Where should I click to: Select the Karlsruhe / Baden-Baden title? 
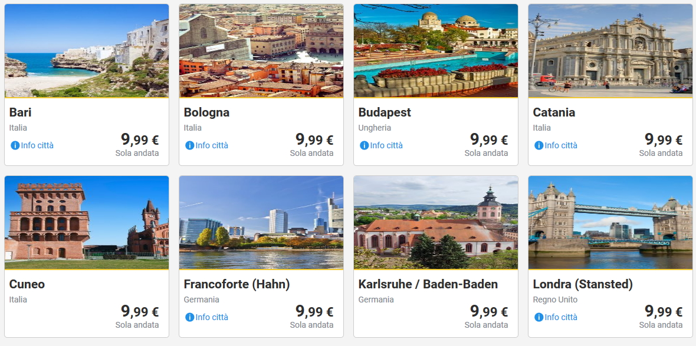[428, 284]
